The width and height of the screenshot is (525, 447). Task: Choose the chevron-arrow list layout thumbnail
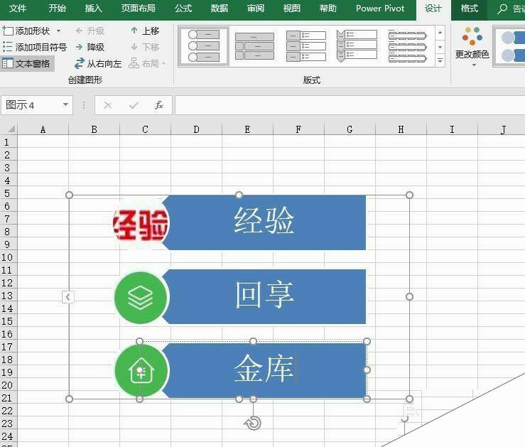point(357,46)
